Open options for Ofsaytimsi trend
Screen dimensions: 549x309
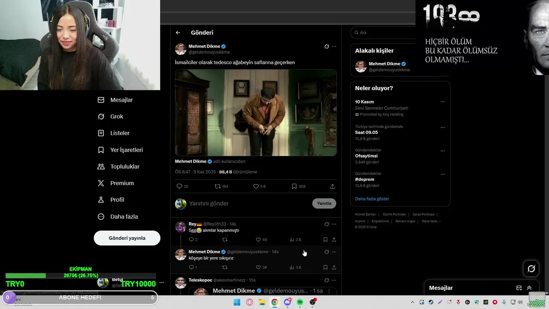coord(443,151)
